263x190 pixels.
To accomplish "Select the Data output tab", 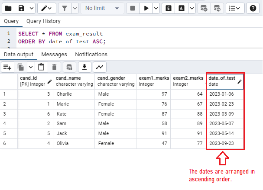I will tap(19, 55).
